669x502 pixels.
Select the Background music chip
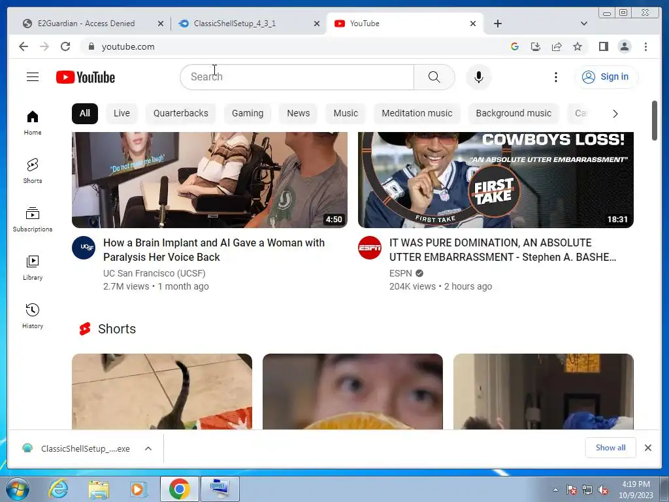pyautogui.click(x=514, y=113)
